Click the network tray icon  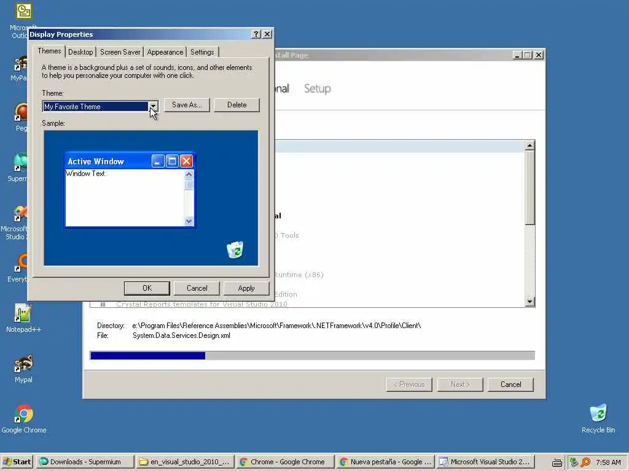pyautogui.click(x=574, y=462)
